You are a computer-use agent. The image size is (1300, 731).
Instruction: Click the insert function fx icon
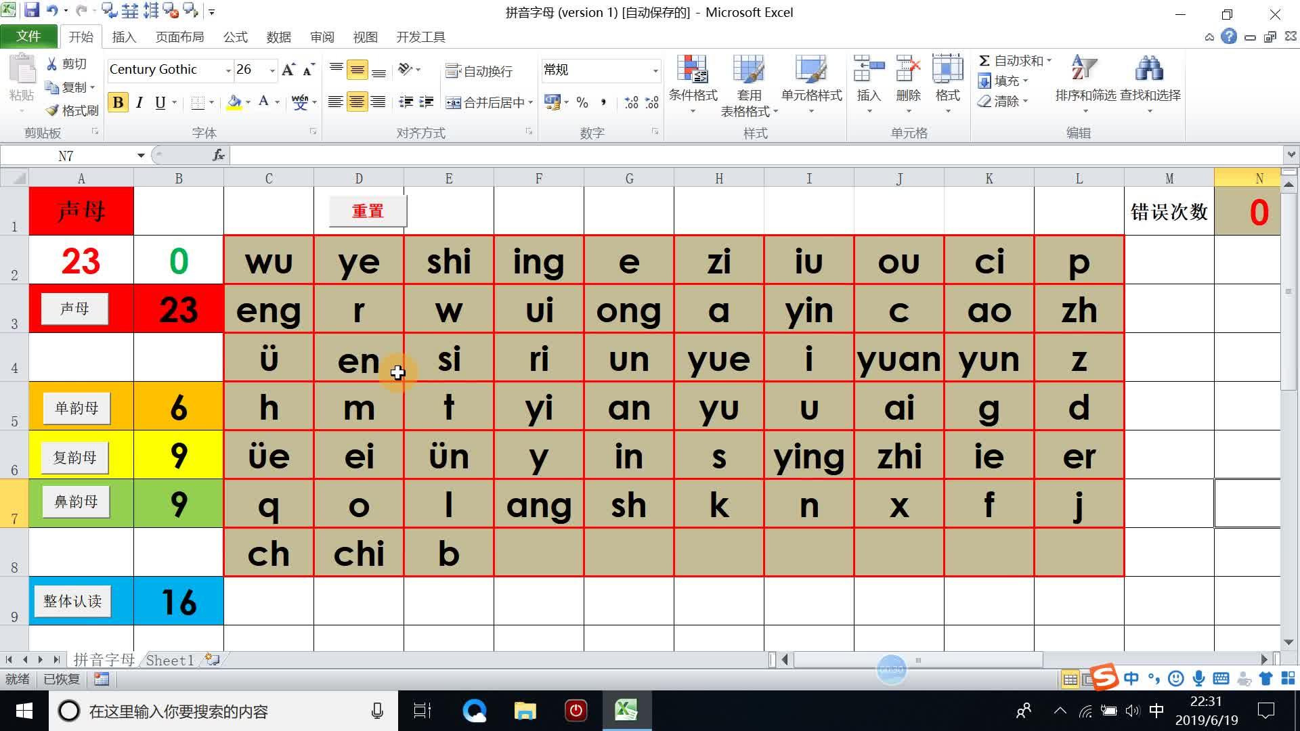[x=219, y=155]
